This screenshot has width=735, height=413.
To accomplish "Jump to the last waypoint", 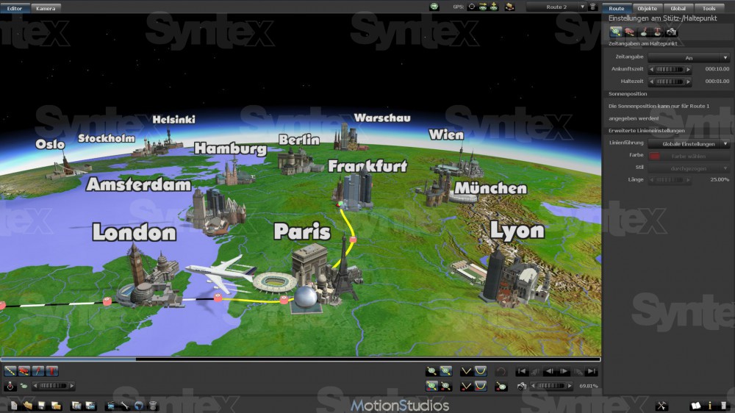I will click(592, 371).
